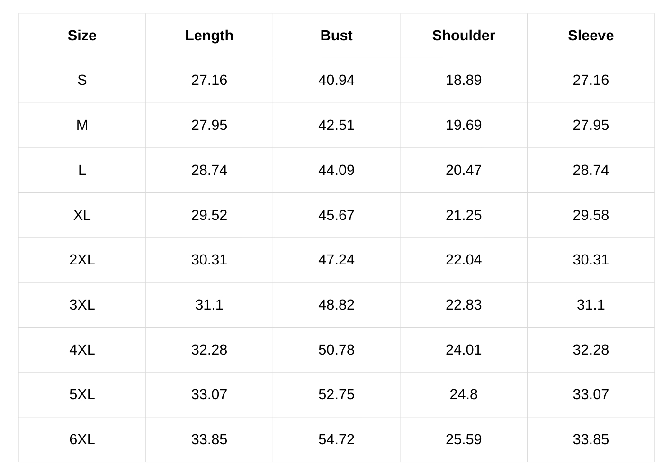
Task: Select shoulder value 22.04
Action: (463, 260)
